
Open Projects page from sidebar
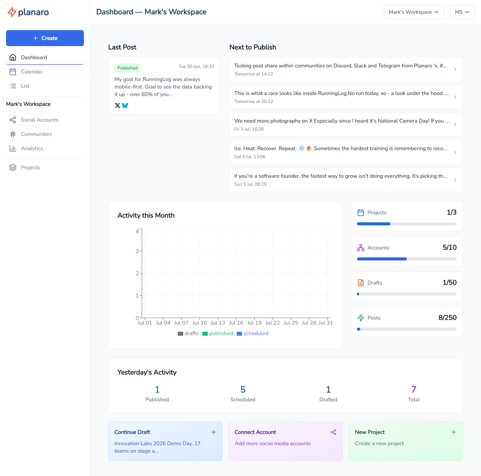45,167
